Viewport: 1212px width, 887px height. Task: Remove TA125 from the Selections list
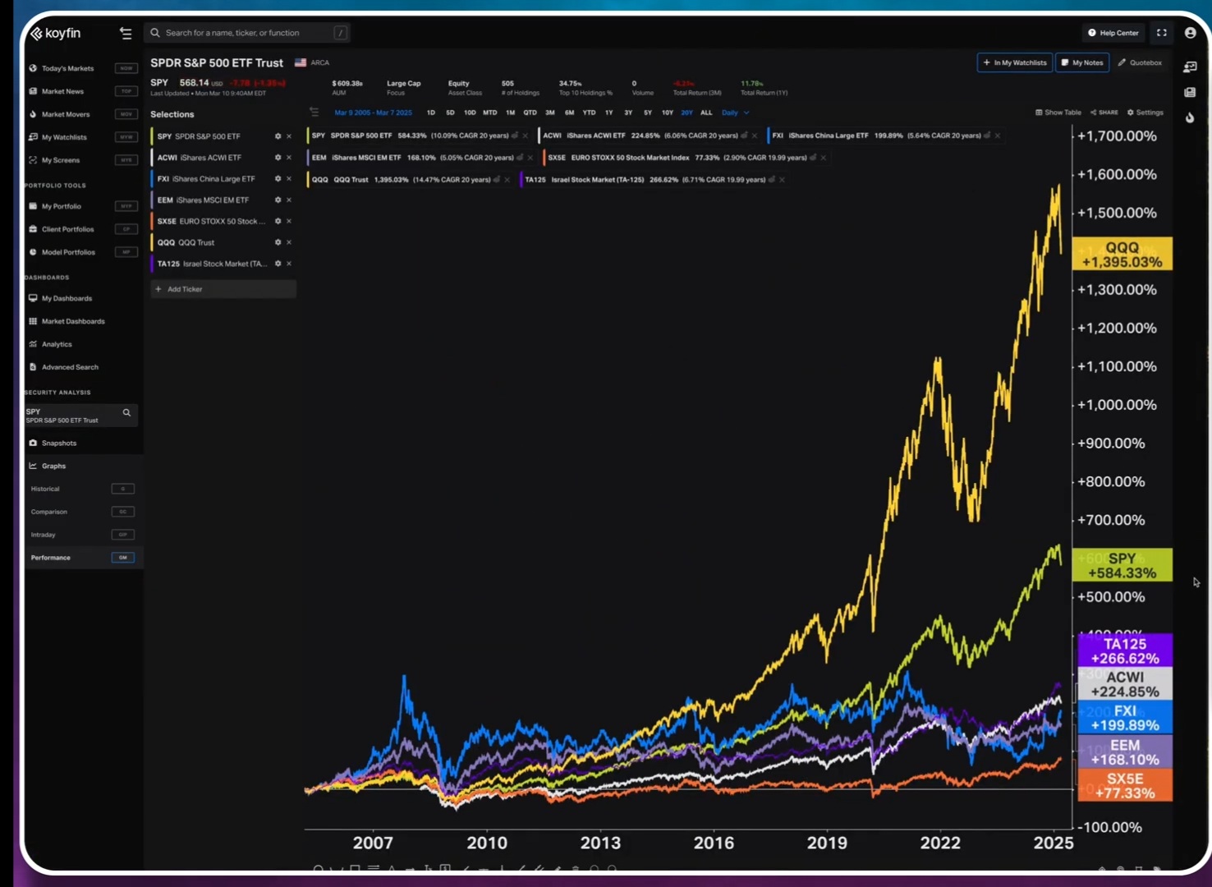(289, 264)
